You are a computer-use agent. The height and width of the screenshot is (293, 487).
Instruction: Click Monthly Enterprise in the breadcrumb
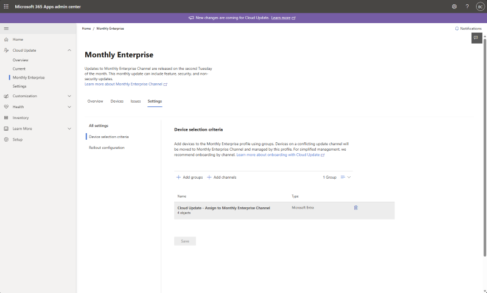tap(110, 29)
